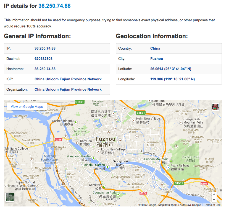Zoom out on the map
Viewport: 226px width, 212px height.
[x=214, y=200]
